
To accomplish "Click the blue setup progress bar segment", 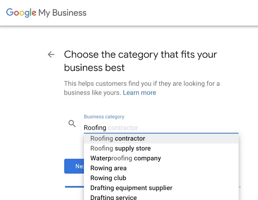I will coord(74,187).
